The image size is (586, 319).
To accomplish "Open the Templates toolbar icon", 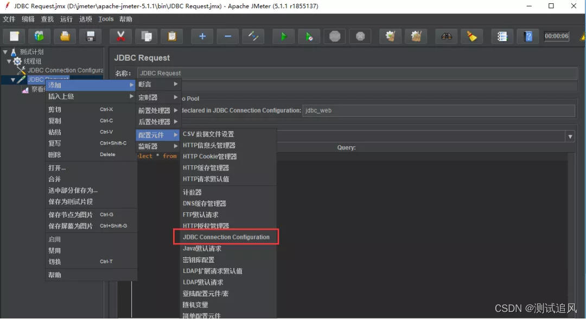I will 39,36.
